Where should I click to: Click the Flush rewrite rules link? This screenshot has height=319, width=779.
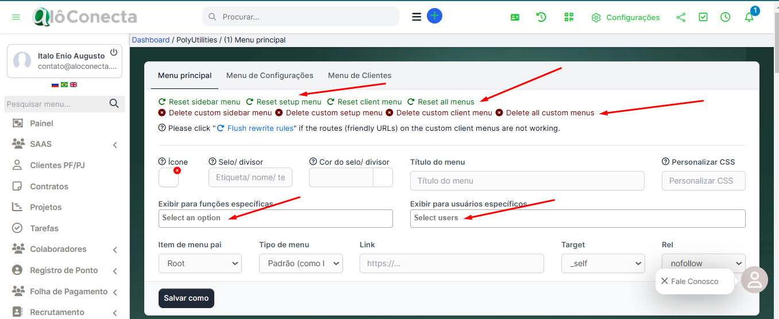pyautogui.click(x=256, y=128)
